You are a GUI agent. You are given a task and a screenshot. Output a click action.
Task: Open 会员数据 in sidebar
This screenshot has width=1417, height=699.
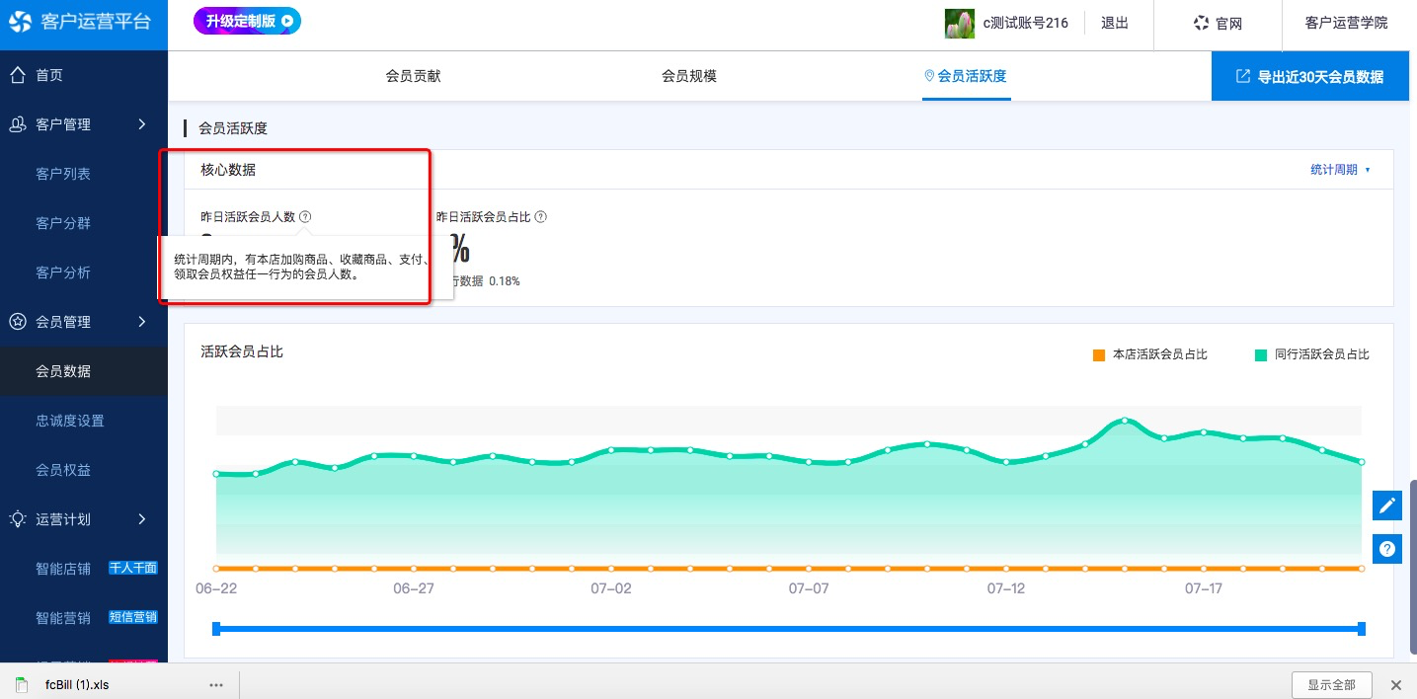click(84, 371)
